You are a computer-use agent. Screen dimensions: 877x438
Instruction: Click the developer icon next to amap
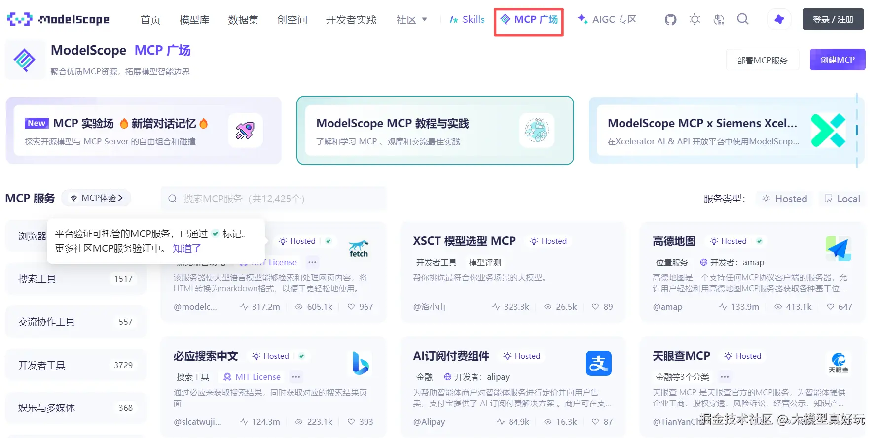pos(704,262)
